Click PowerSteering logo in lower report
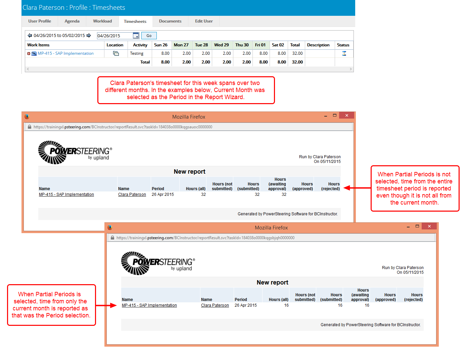Image resolution: width=468 pixels, height=348 pixels. coord(158,263)
